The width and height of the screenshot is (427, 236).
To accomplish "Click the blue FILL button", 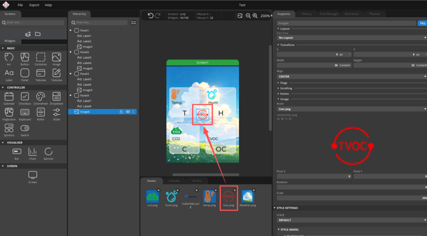I will click(x=423, y=23).
